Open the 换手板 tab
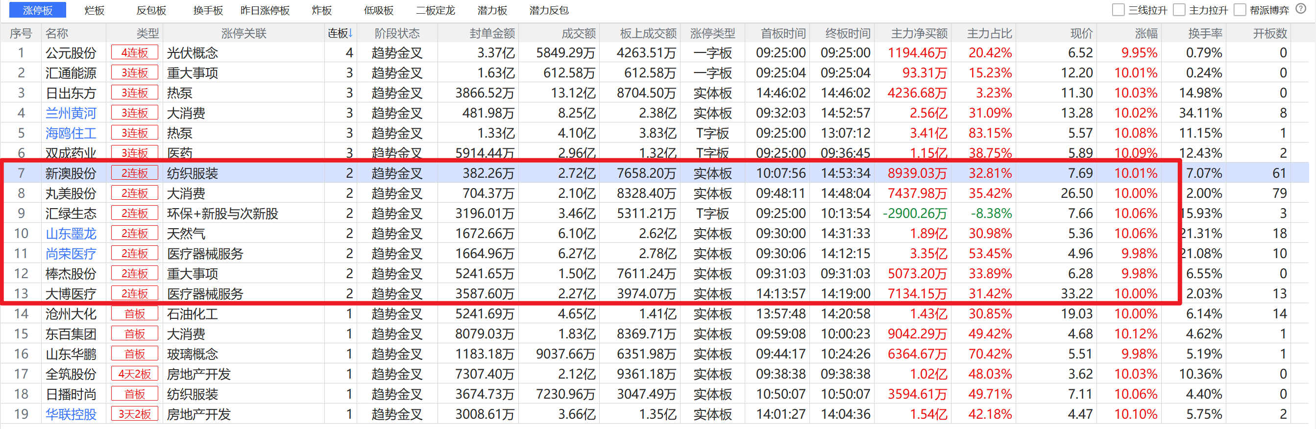 pos(208,10)
